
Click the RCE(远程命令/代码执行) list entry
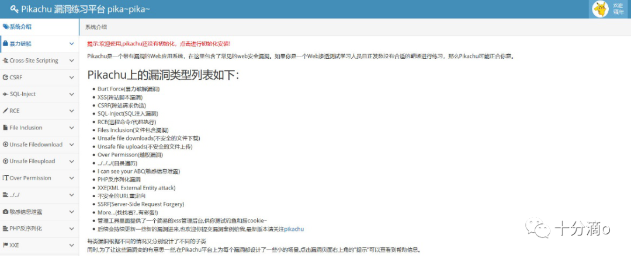(127, 122)
